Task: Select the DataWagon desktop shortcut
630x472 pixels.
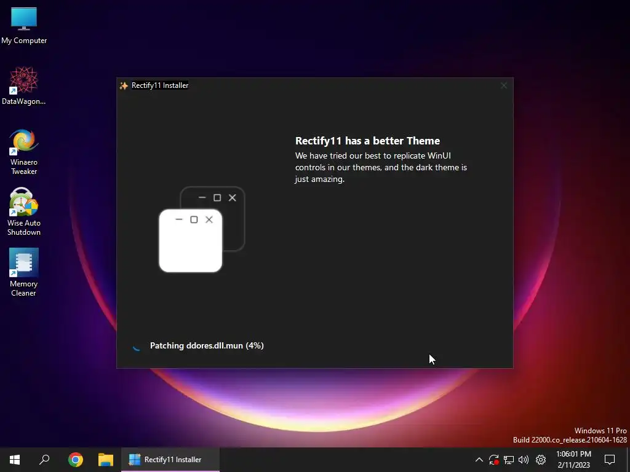Action: [24, 86]
